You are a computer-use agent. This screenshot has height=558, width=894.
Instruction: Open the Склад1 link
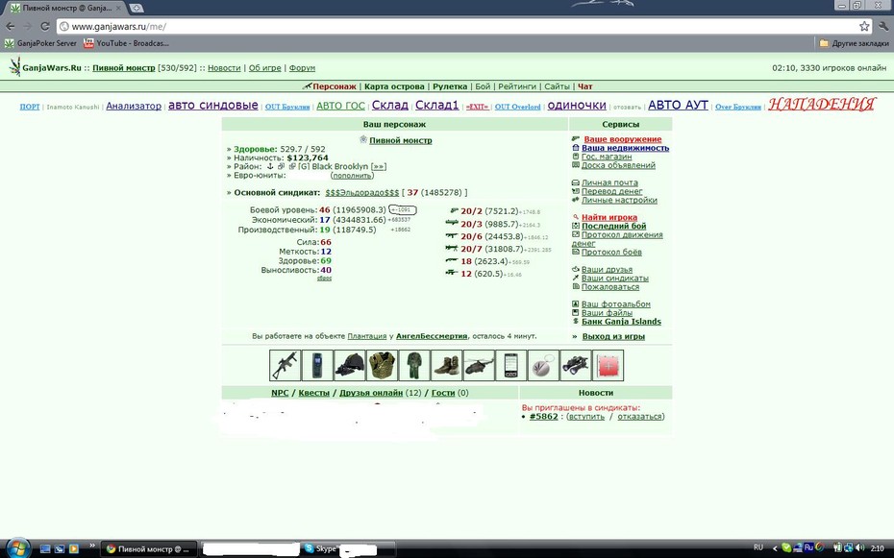[x=436, y=106]
